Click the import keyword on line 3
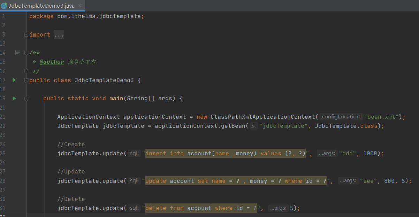 pos(40,34)
